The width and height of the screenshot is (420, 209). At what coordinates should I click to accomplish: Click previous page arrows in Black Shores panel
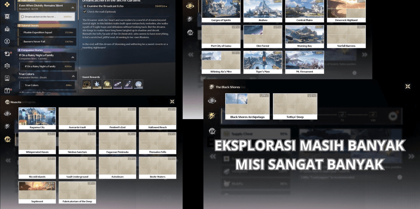[x=213, y=157]
